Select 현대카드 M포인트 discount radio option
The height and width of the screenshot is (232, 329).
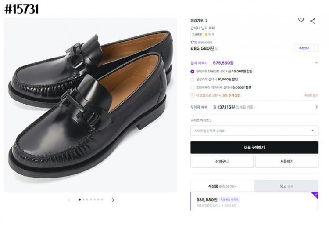pyautogui.click(x=193, y=71)
